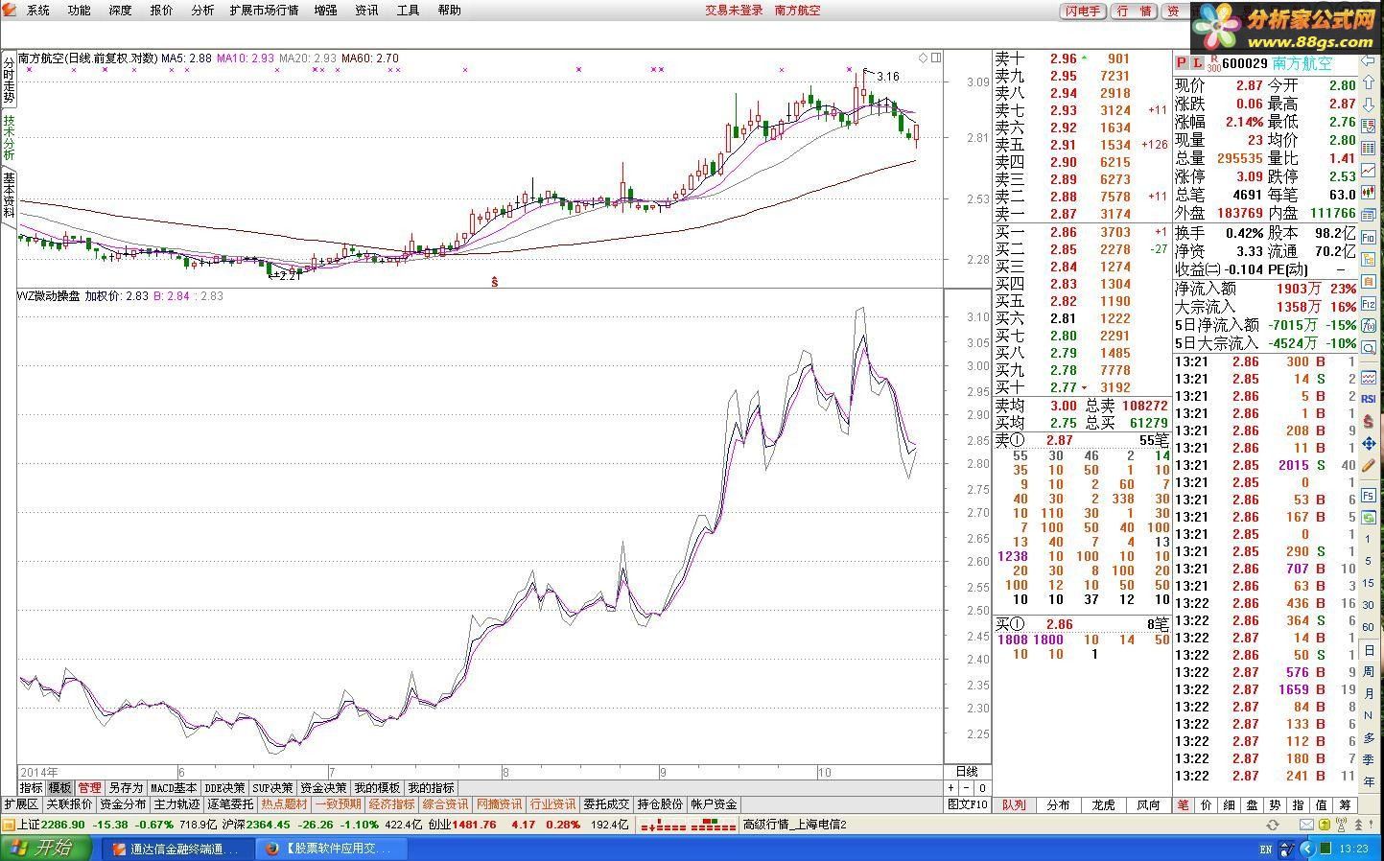Open the 报价 menu

coord(162,11)
